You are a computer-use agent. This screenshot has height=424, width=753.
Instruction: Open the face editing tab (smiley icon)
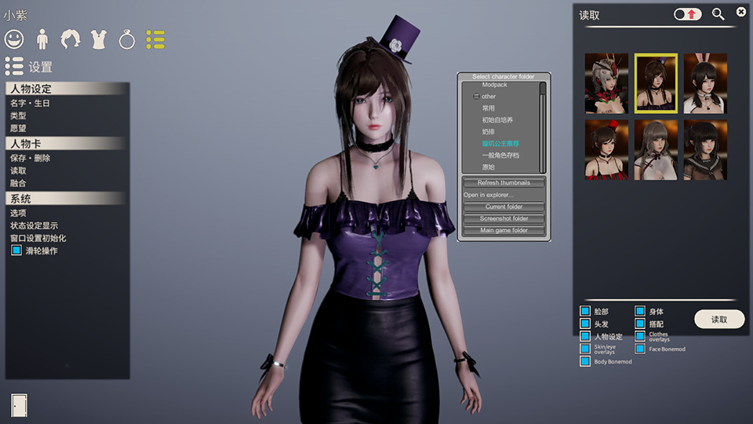[x=14, y=38]
